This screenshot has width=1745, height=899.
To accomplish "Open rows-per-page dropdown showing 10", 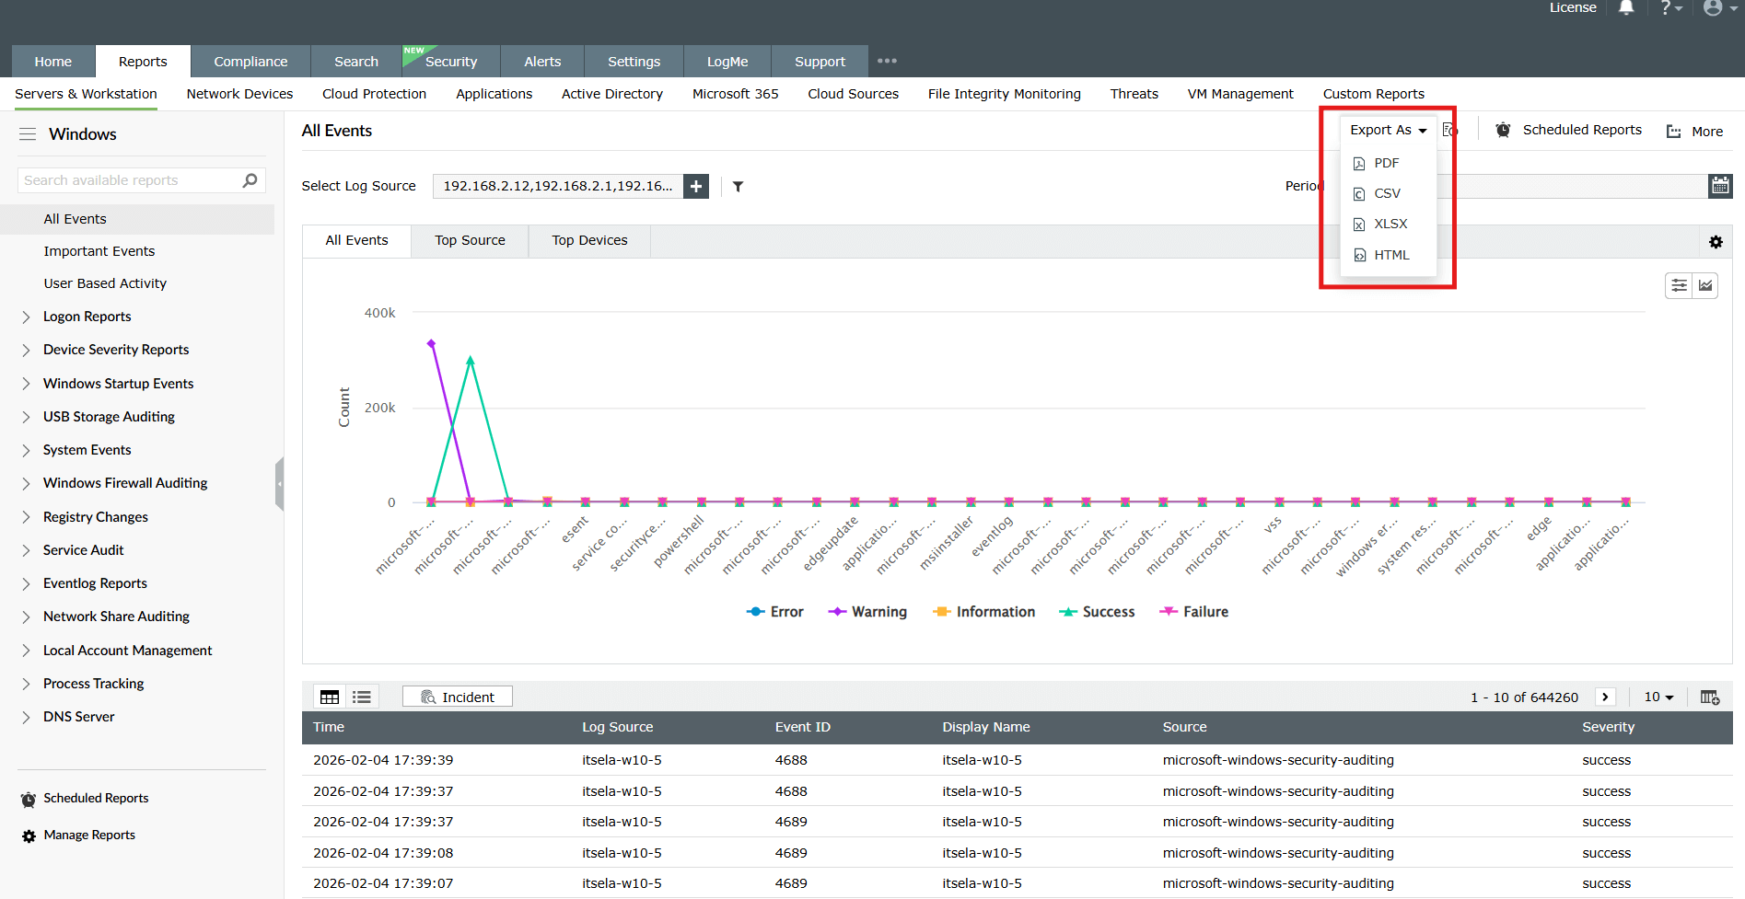I will [x=1658, y=697].
